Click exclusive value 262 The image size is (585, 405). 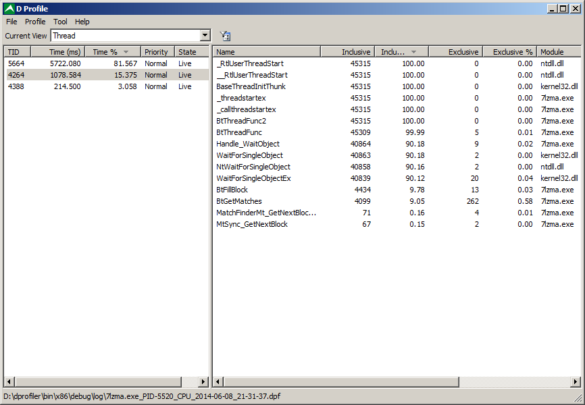pyautogui.click(x=472, y=201)
